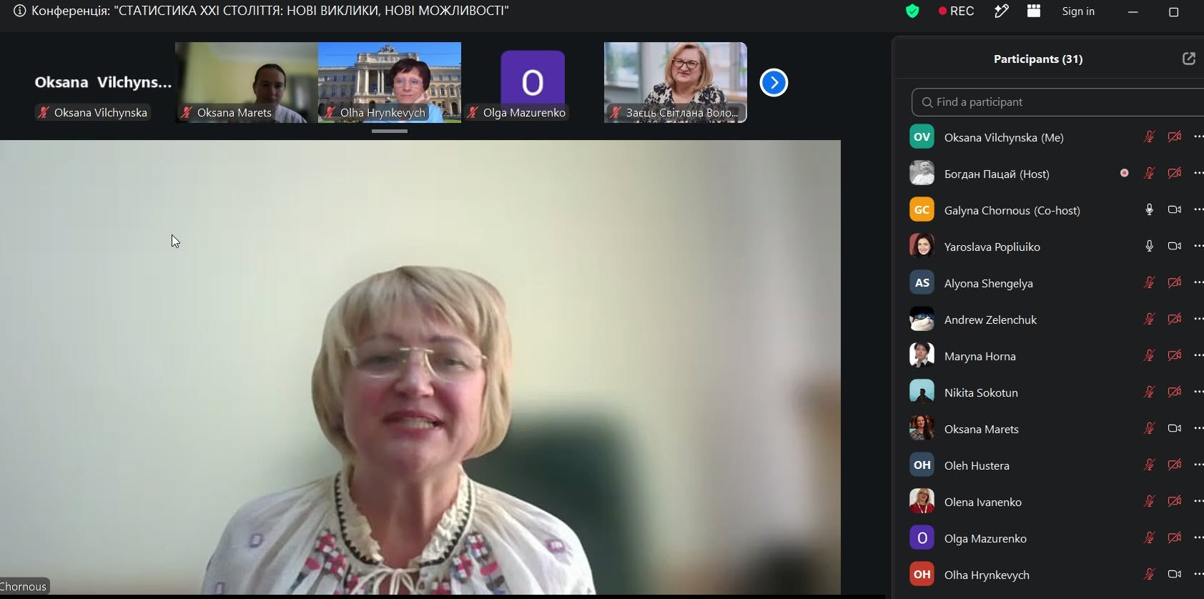Open more options for Maryna Horna

(x=1198, y=355)
